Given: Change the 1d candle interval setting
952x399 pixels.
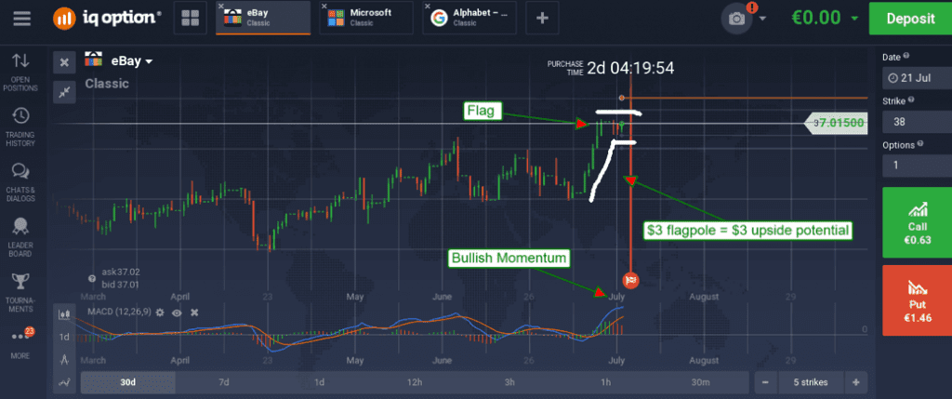Looking at the screenshot, I should coord(64,337).
